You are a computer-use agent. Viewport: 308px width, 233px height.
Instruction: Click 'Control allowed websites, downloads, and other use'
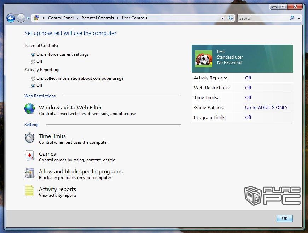(87, 114)
